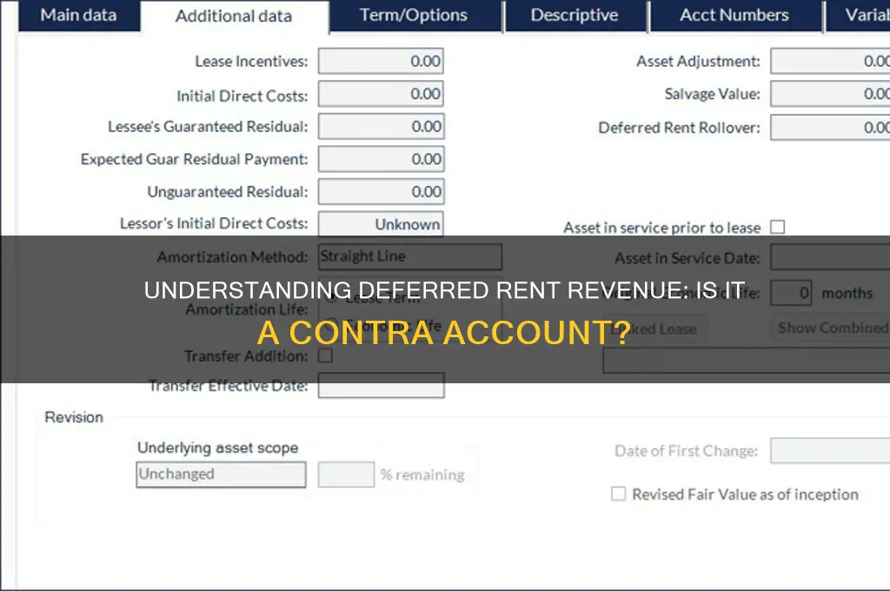Open the Amortization Method dropdown
Image resolution: width=890 pixels, height=591 pixels.
pyautogui.click(x=410, y=256)
